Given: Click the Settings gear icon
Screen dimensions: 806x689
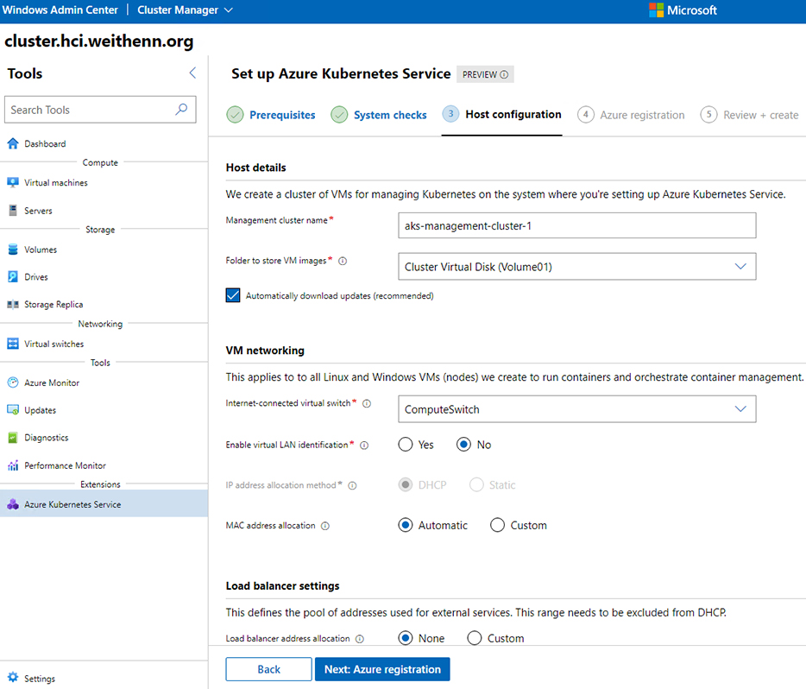Looking at the screenshot, I should pyautogui.click(x=13, y=677).
